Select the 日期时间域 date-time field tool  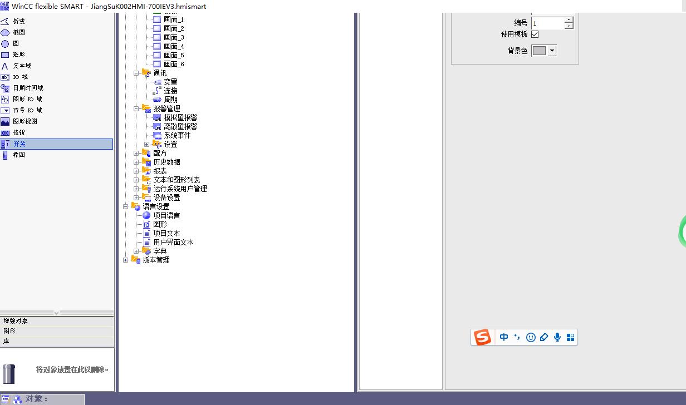pyautogui.click(x=27, y=88)
